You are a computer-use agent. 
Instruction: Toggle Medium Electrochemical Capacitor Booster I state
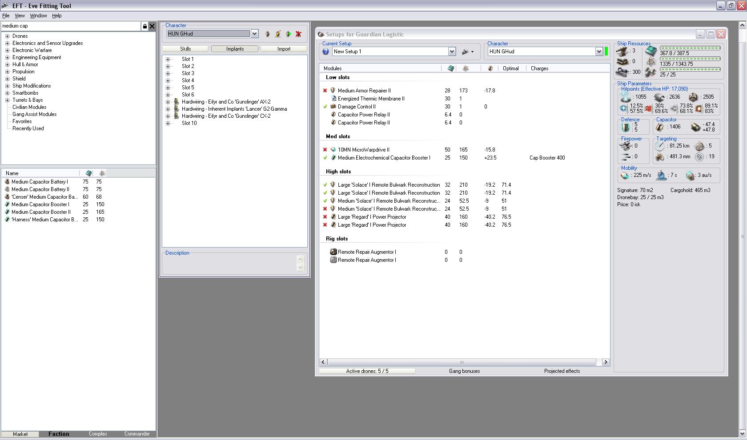click(325, 158)
